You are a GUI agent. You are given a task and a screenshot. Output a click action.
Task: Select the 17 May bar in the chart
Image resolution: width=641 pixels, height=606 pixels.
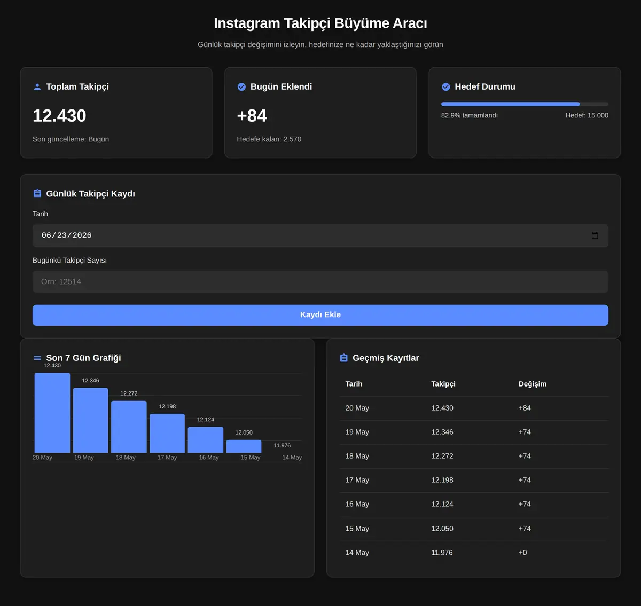167,433
